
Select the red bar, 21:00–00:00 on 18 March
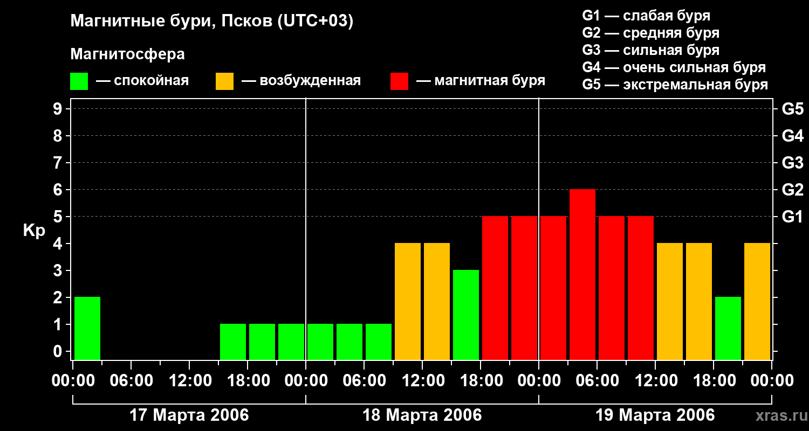pyautogui.click(x=524, y=288)
